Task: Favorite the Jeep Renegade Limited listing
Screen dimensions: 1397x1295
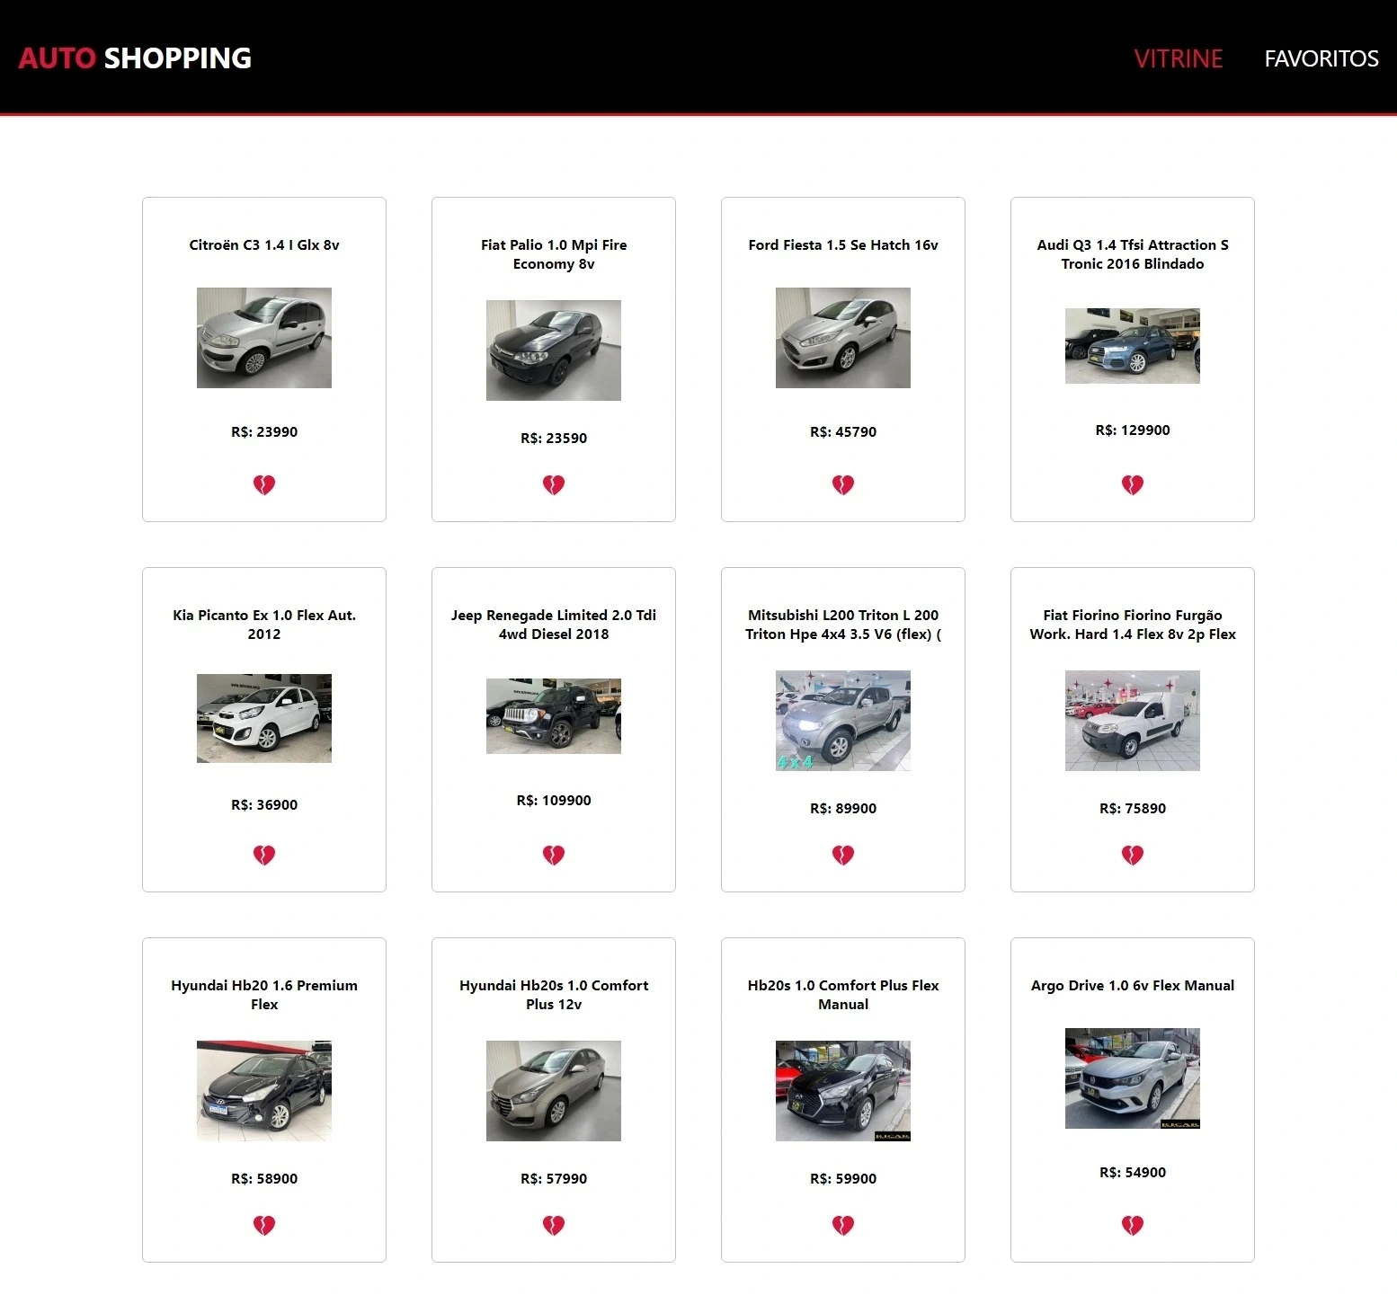Action: [554, 856]
